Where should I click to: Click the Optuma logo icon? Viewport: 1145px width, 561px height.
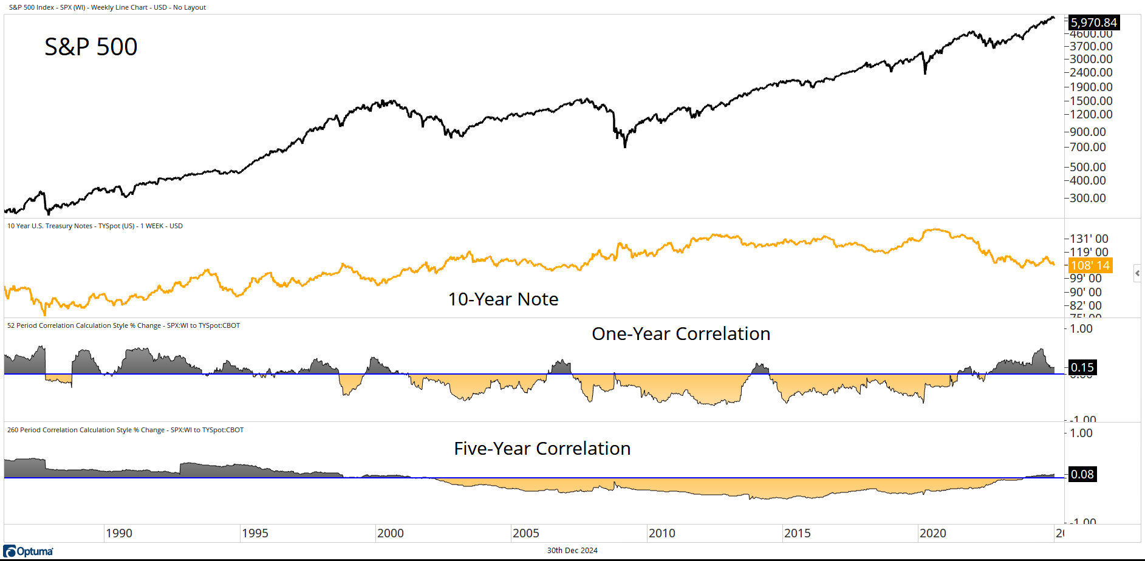10,551
